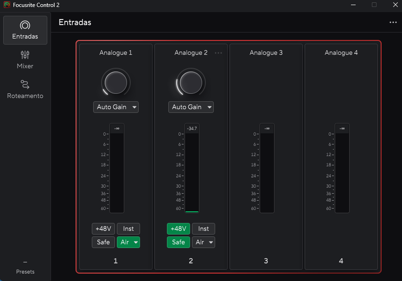Enable +48V phantom power on channel 1
Screen dimensions: 402x281
click(103, 229)
